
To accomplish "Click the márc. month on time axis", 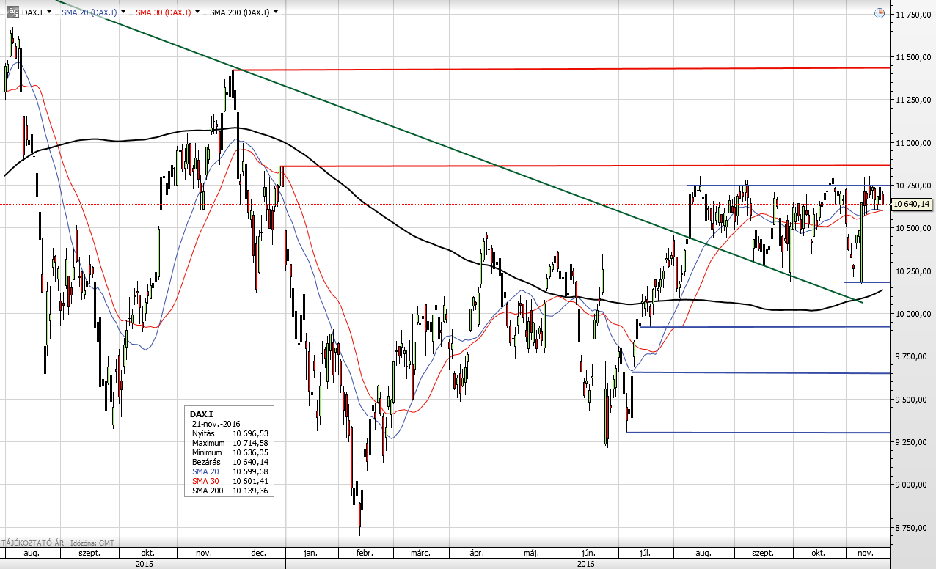I will click(420, 553).
